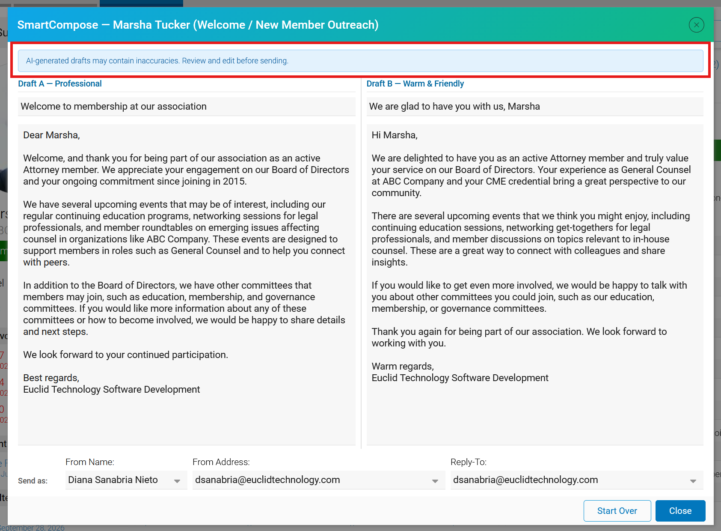Select the Draft B — Warm & Friendly heading
Viewport: 721px width, 531px height.
coord(415,84)
